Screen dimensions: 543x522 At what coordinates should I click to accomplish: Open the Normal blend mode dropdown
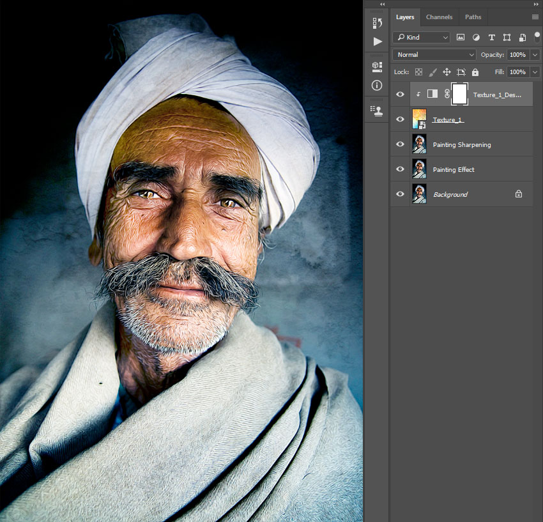434,55
